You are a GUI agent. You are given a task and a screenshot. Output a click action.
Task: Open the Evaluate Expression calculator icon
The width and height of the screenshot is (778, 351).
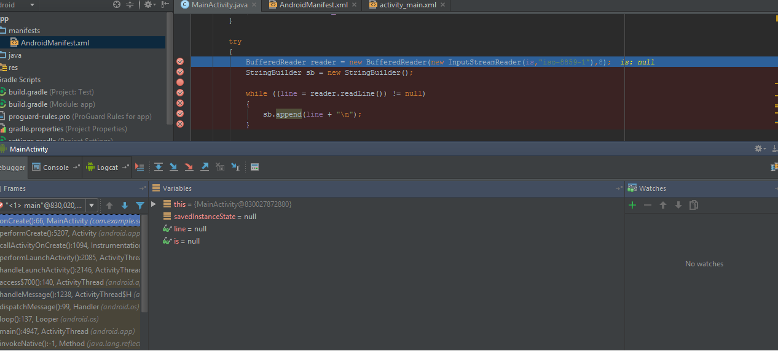(x=255, y=167)
